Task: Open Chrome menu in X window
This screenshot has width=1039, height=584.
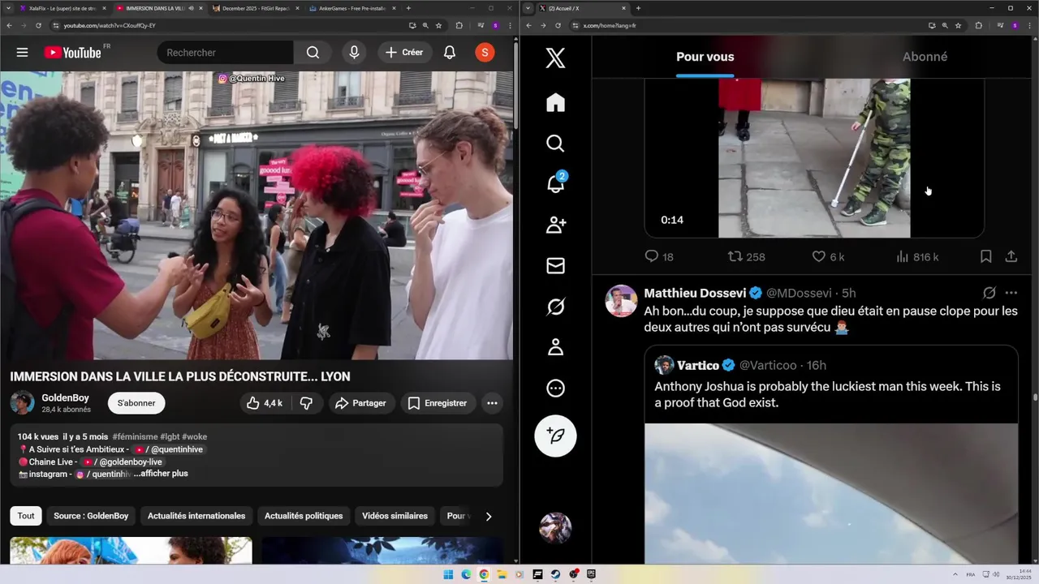Action: [x=1028, y=25]
